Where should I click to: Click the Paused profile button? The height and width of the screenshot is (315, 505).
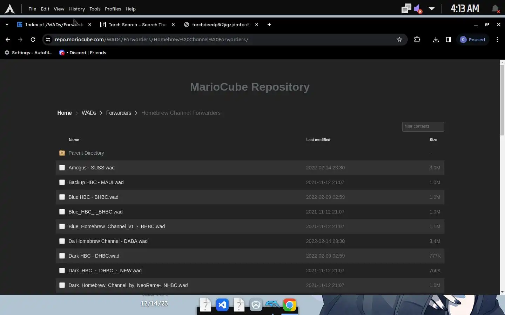click(x=473, y=40)
